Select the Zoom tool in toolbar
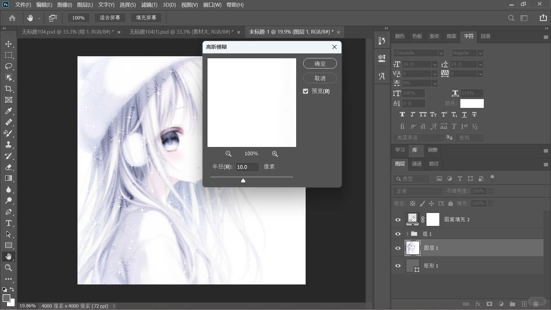The width and height of the screenshot is (551, 310). tap(9, 268)
